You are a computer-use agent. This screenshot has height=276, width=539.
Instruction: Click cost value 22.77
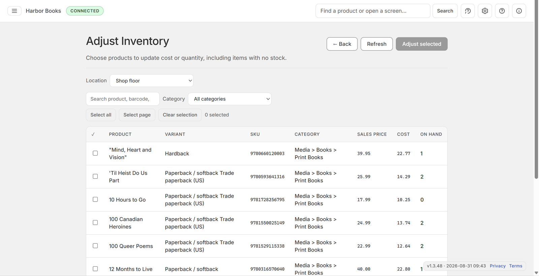pyautogui.click(x=404, y=153)
